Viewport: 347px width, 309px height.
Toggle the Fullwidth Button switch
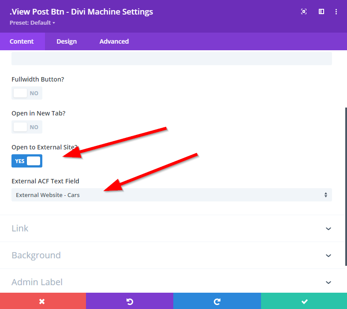coord(27,93)
